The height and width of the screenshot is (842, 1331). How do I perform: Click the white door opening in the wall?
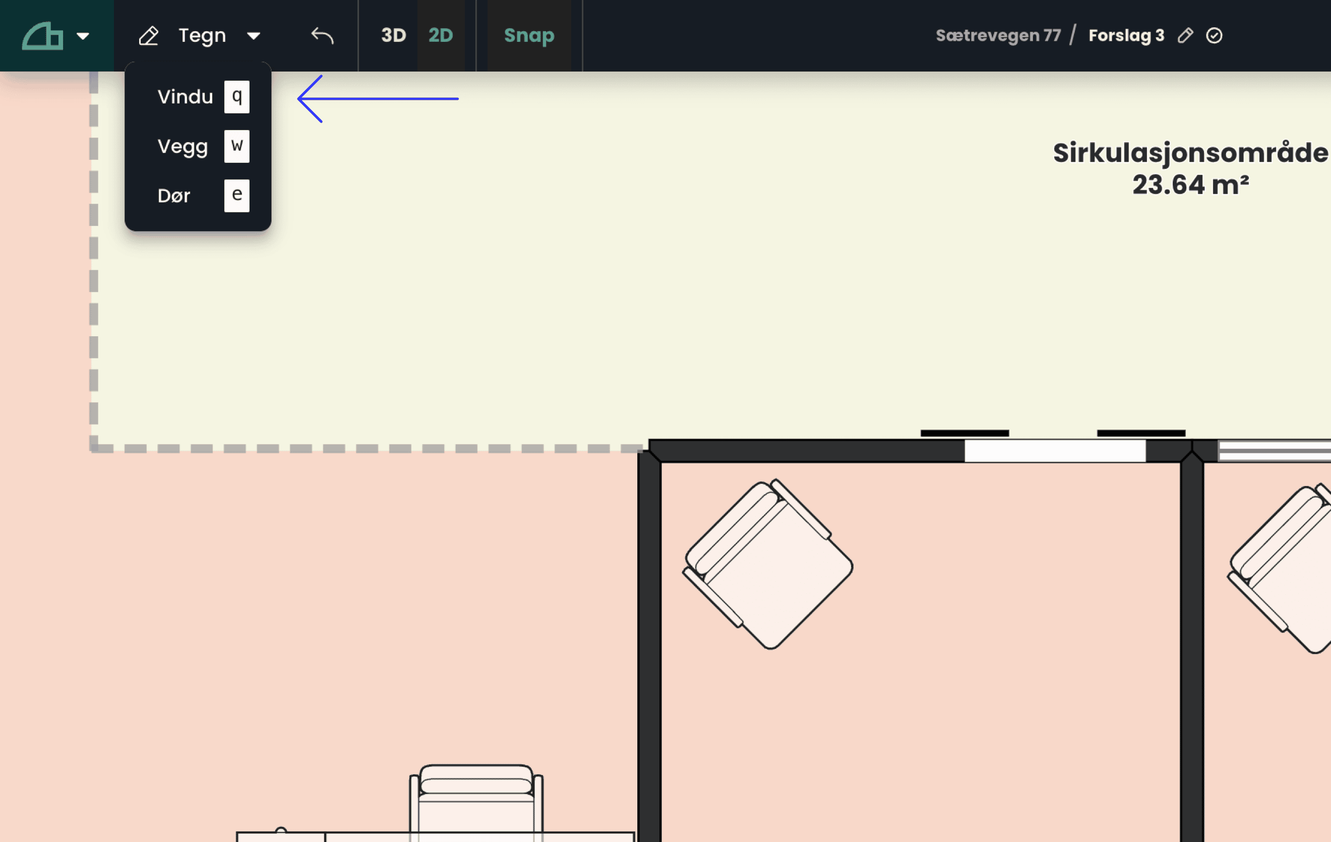pyautogui.click(x=1054, y=451)
